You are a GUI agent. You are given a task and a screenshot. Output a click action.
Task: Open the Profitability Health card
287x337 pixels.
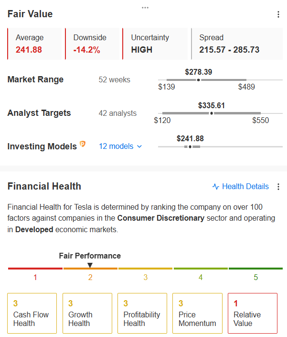click(x=142, y=313)
